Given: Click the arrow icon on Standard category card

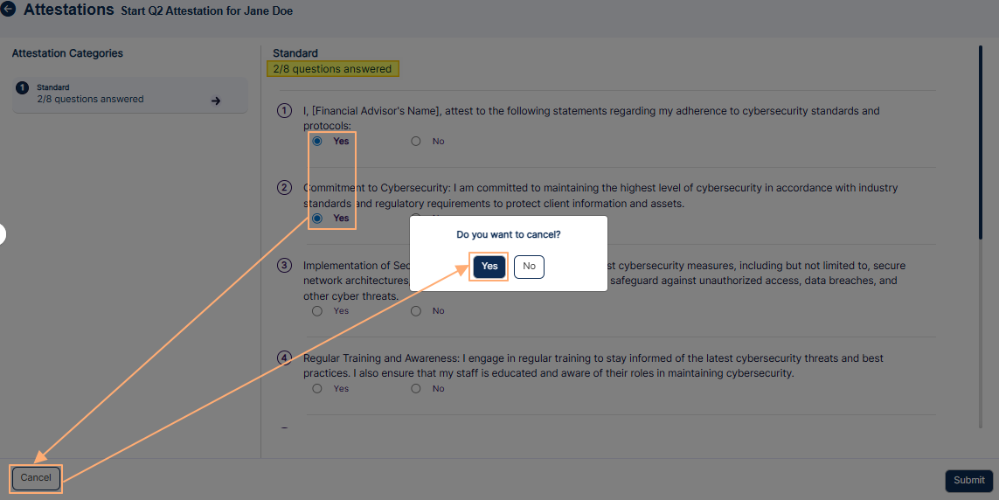Looking at the screenshot, I should pyautogui.click(x=216, y=101).
